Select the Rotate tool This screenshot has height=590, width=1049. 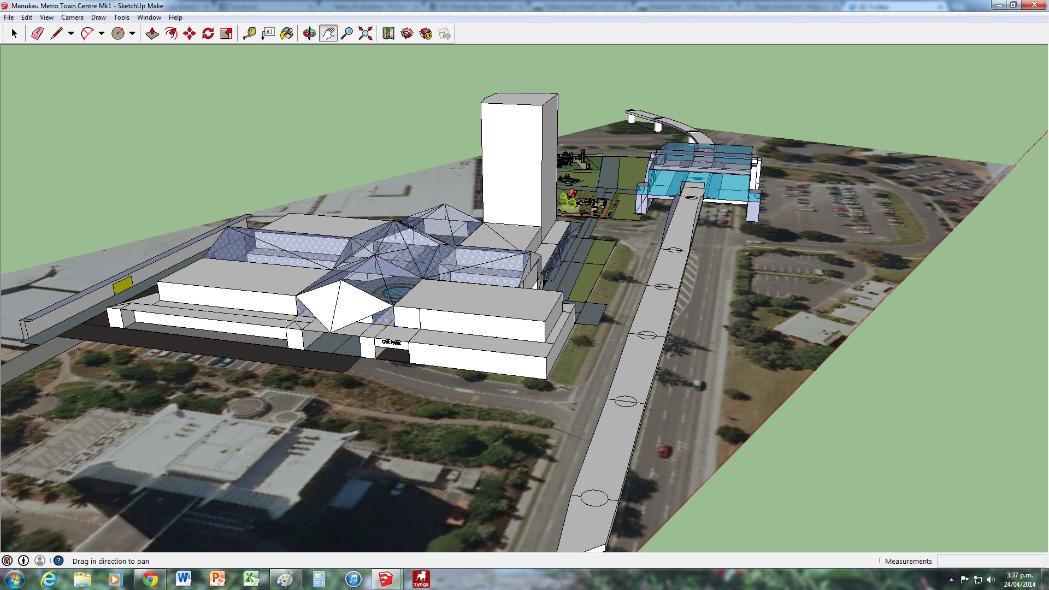pos(208,34)
